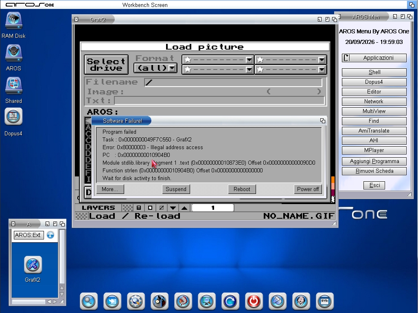Open Editor from AROS Menu

(x=374, y=91)
